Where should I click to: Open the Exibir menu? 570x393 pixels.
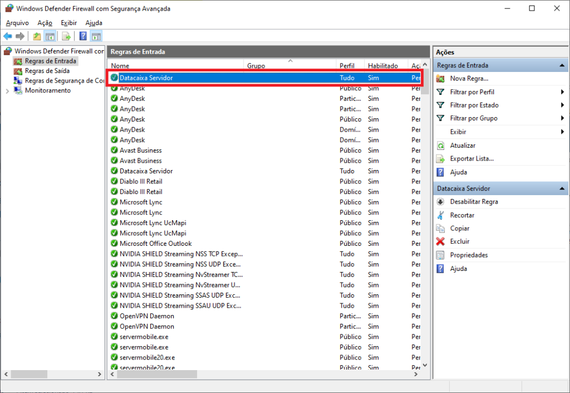point(68,23)
